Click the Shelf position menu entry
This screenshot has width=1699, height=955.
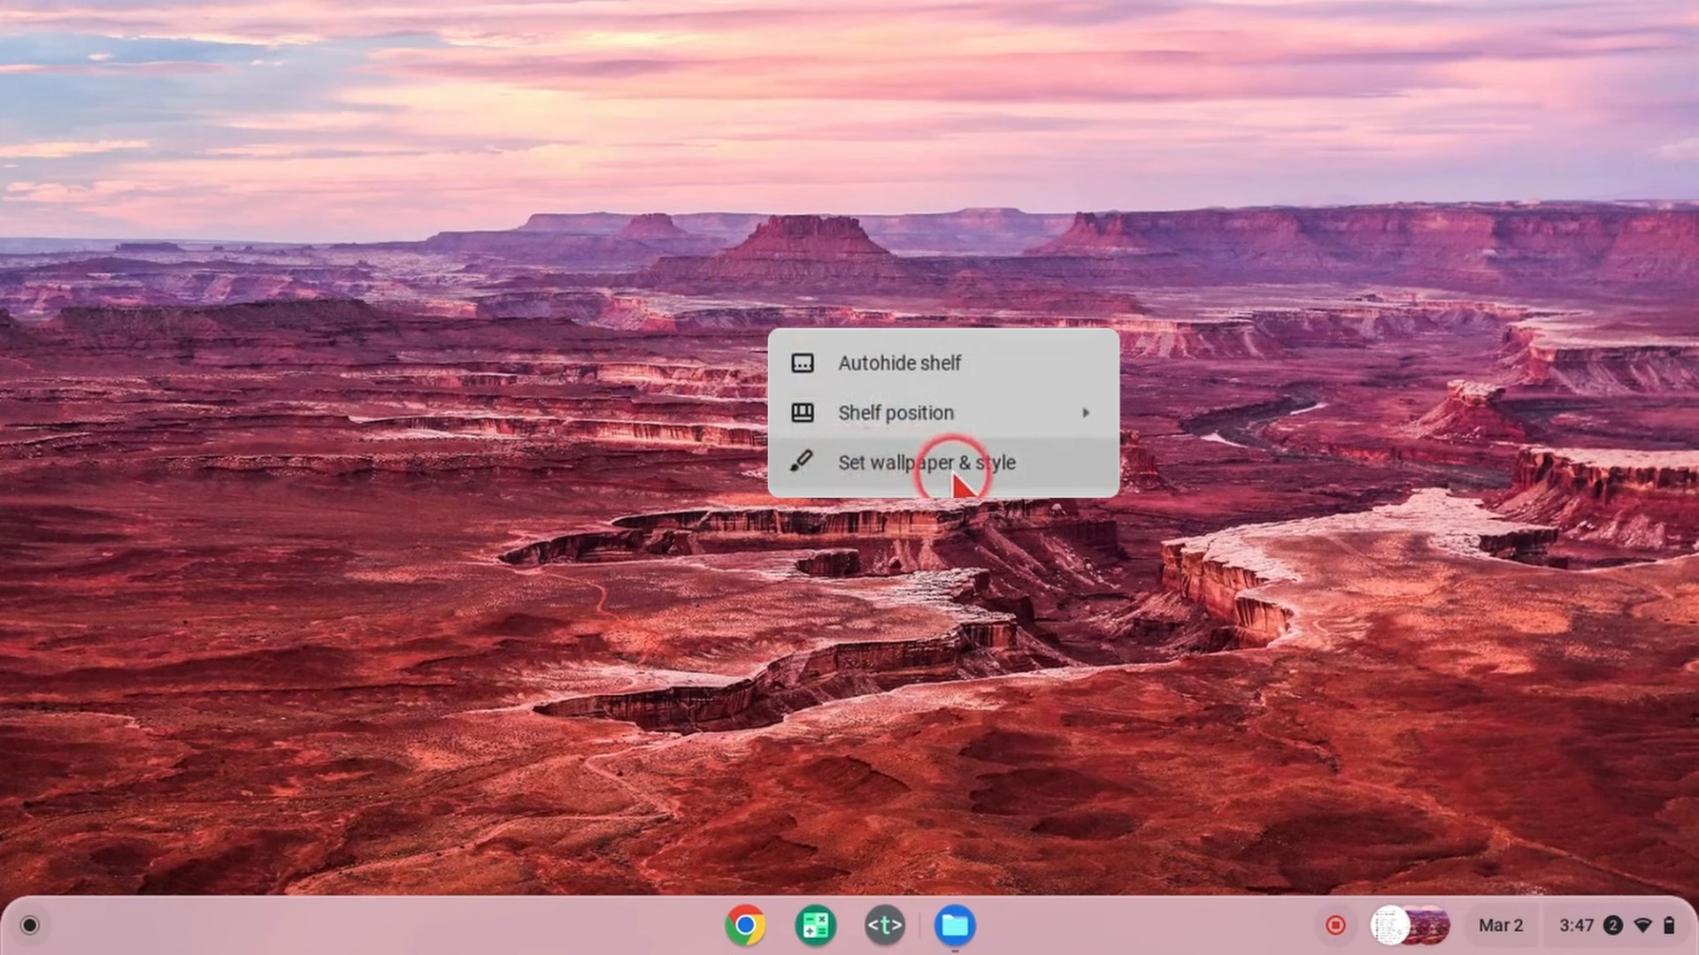[896, 412]
